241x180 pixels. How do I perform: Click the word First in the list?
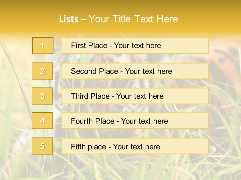coord(78,45)
